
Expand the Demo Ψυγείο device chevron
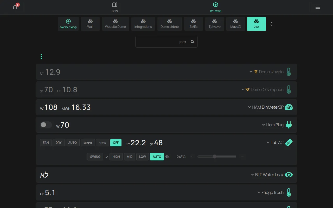coord(251,72)
